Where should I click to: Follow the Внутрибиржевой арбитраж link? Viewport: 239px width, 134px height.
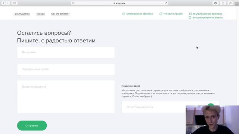pyautogui.click(x=208, y=14)
